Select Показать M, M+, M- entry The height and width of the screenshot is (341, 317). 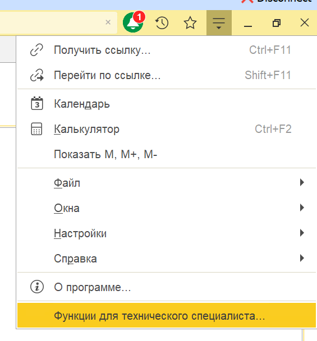[167, 154]
